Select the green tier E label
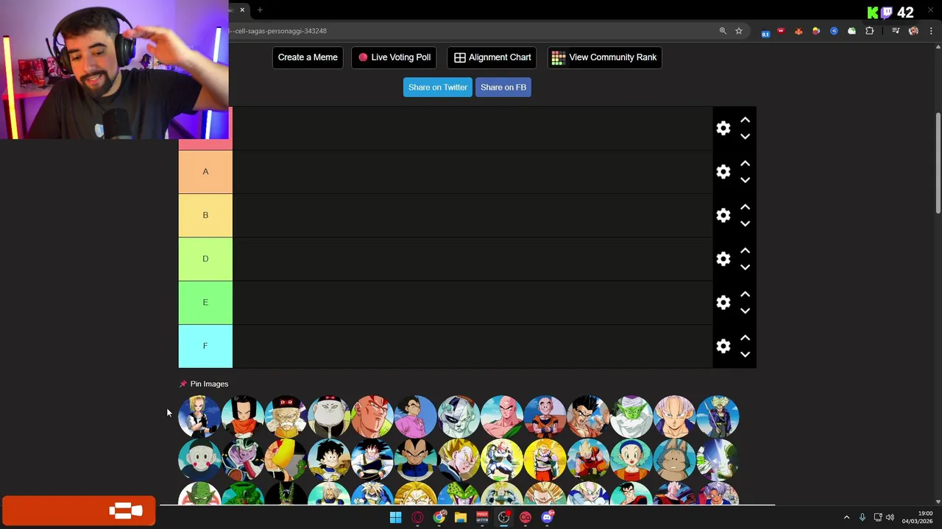Image resolution: width=942 pixels, height=529 pixels. (x=205, y=303)
